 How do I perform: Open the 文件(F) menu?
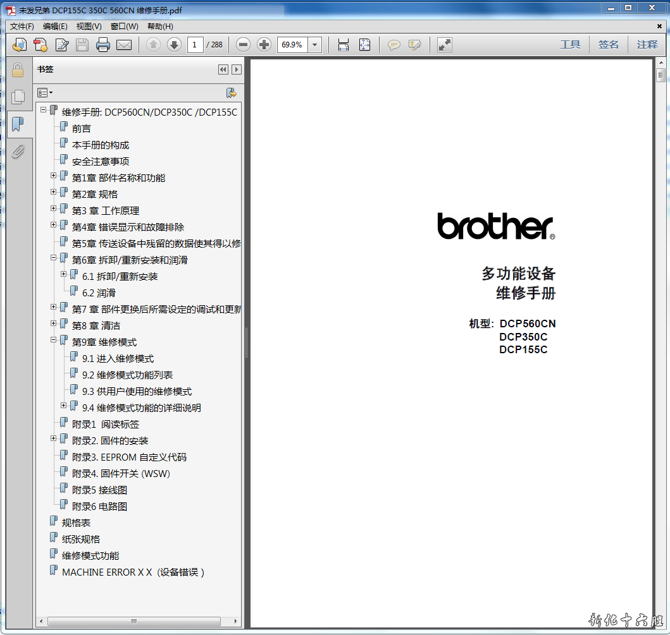pyautogui.click(x=22, y=27)
